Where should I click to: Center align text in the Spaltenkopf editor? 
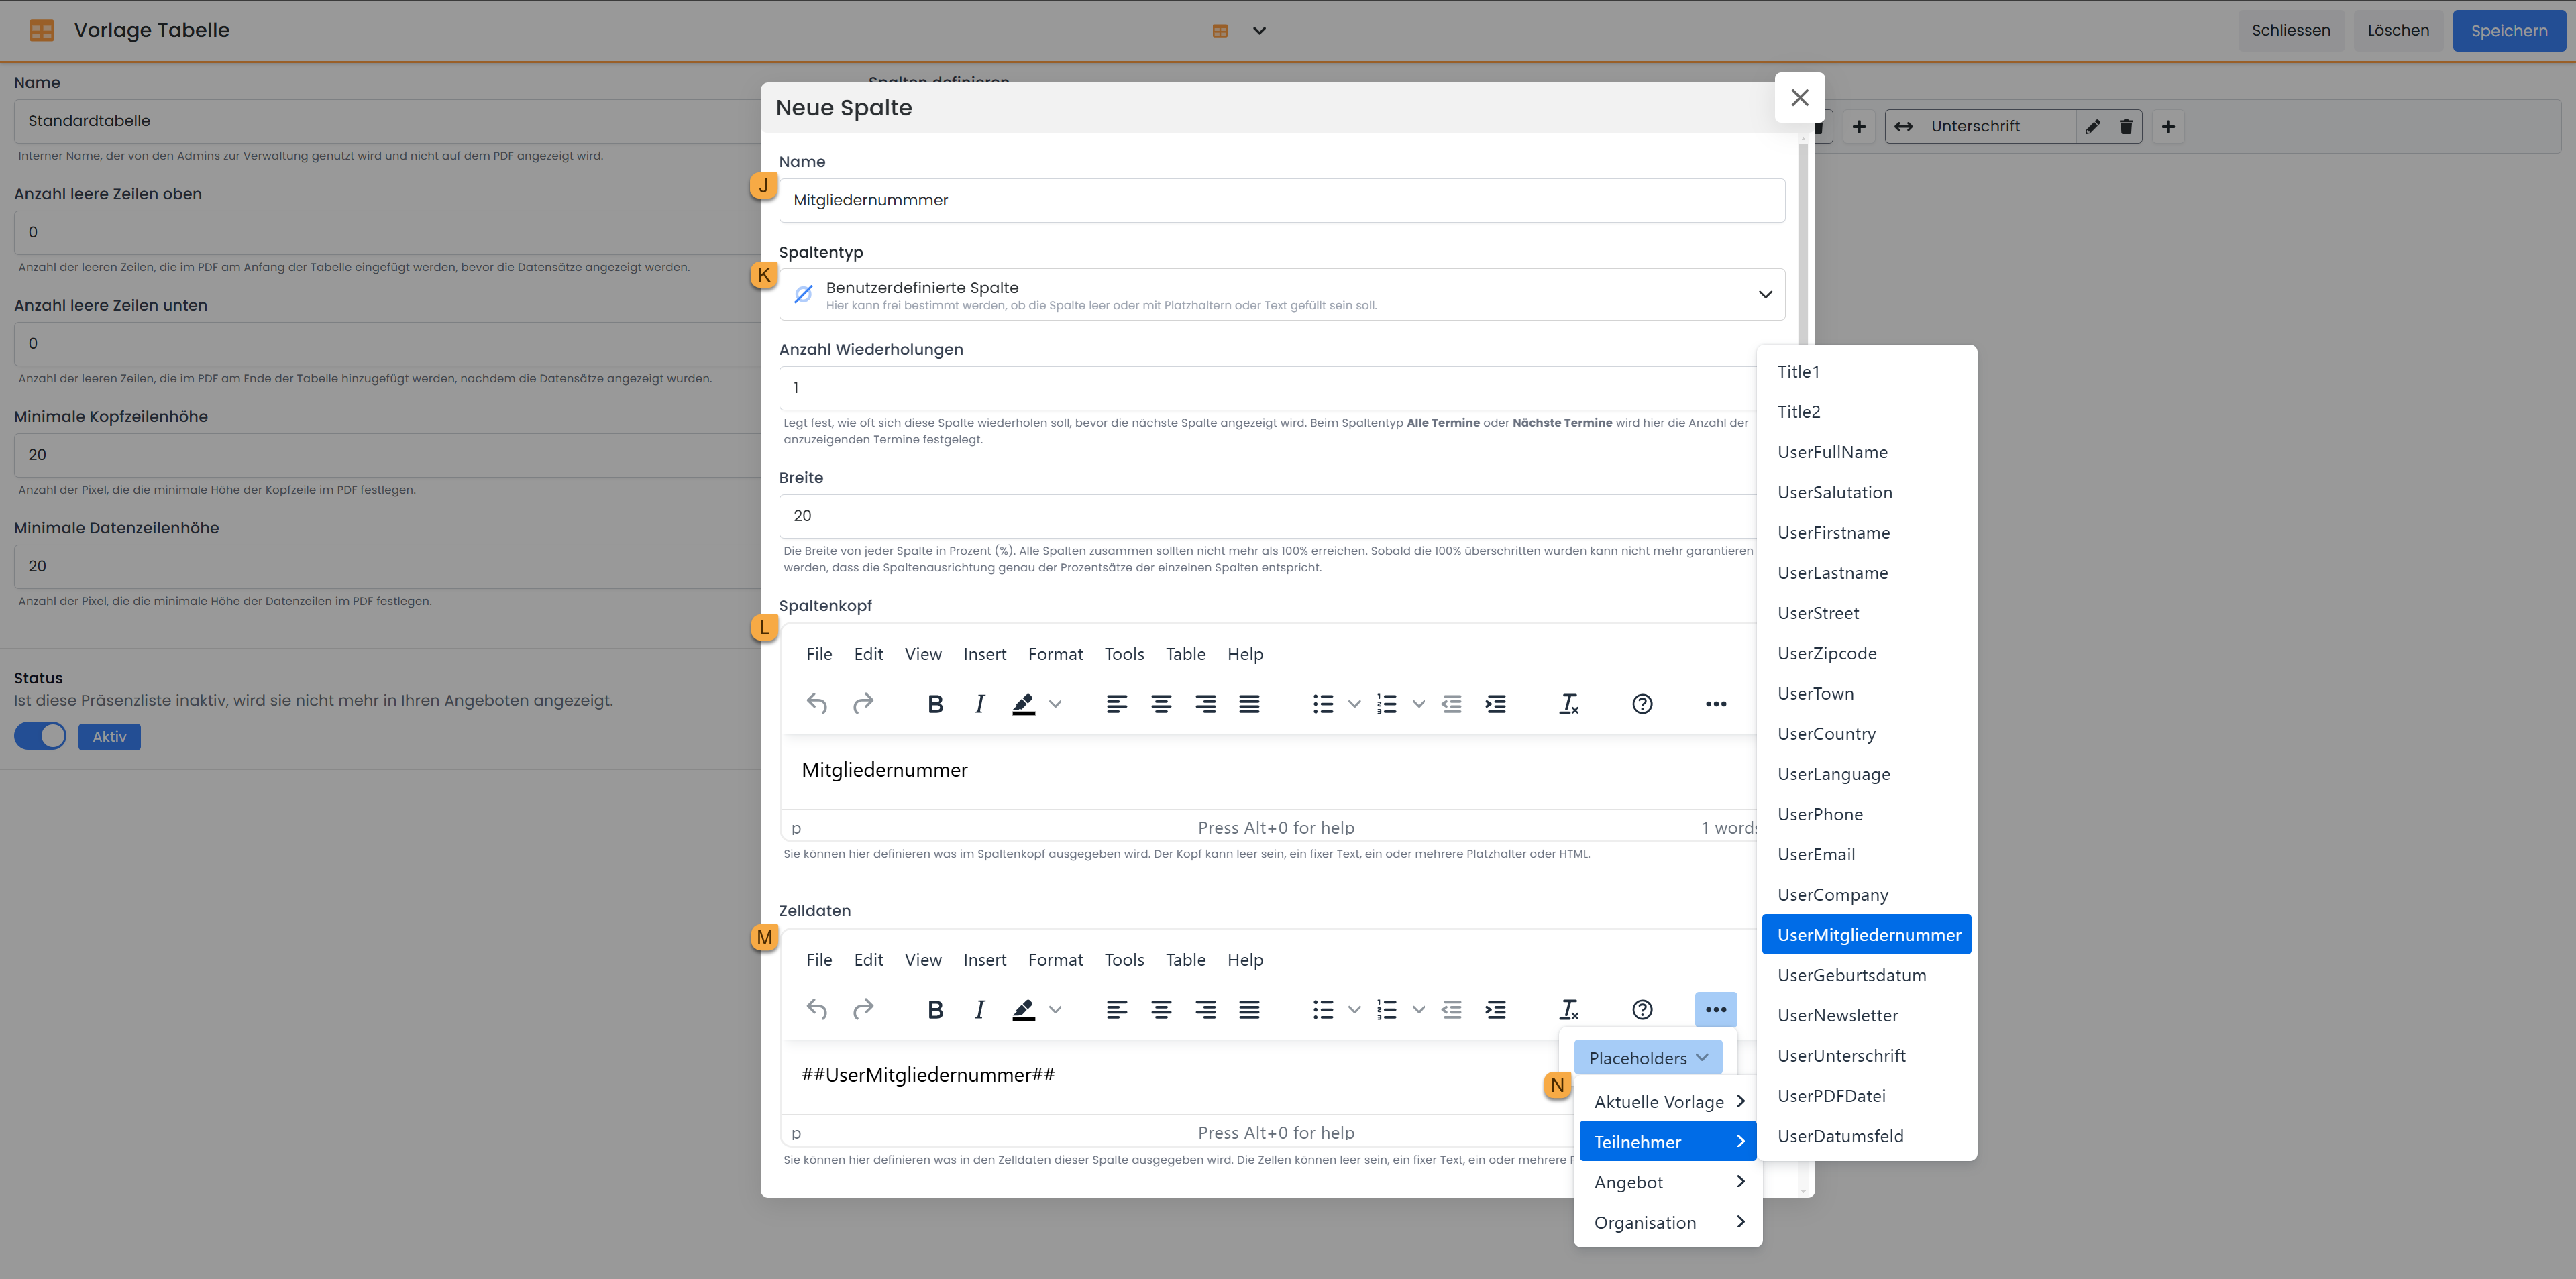(1161, 704)
